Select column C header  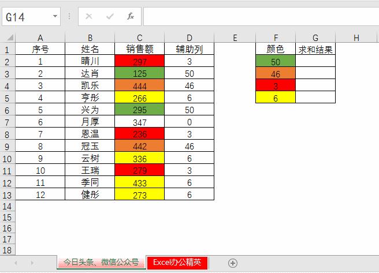pyautogui.click(x=140, y=38)
